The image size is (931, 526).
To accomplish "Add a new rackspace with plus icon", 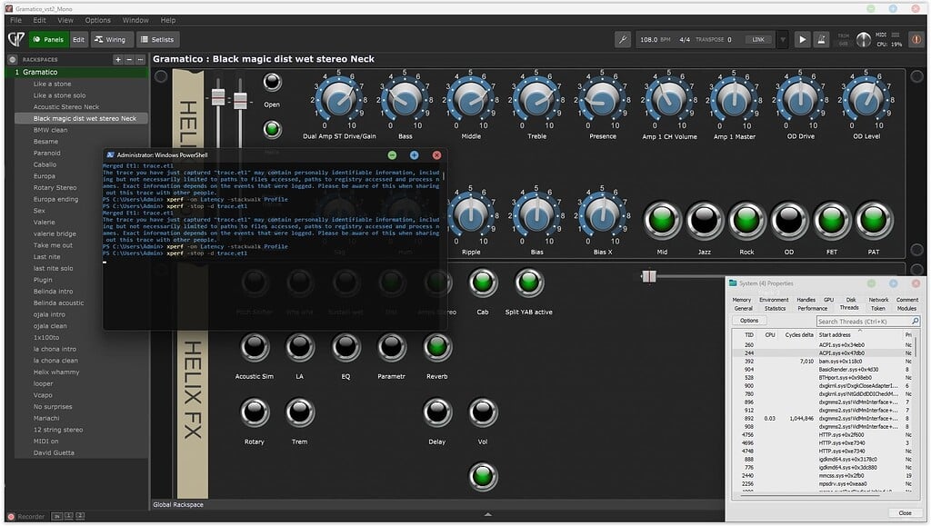I will [x=117, y=59].
